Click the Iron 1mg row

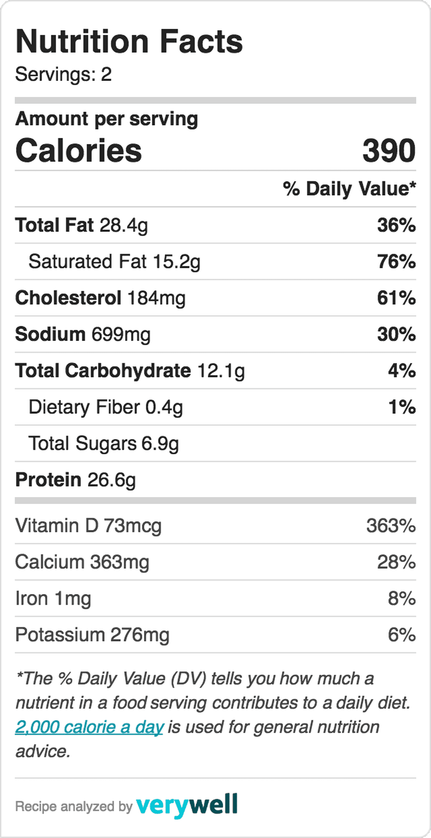[x=215, y=598]
